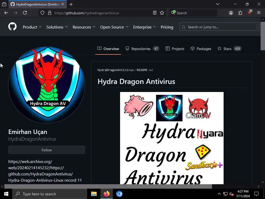
Task: Expand the Enterprise menu
Action: click(144, 27)
